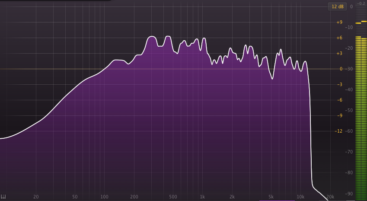
Task: Select the 20k frequency axis label
Action: click(x=330, y=197)
